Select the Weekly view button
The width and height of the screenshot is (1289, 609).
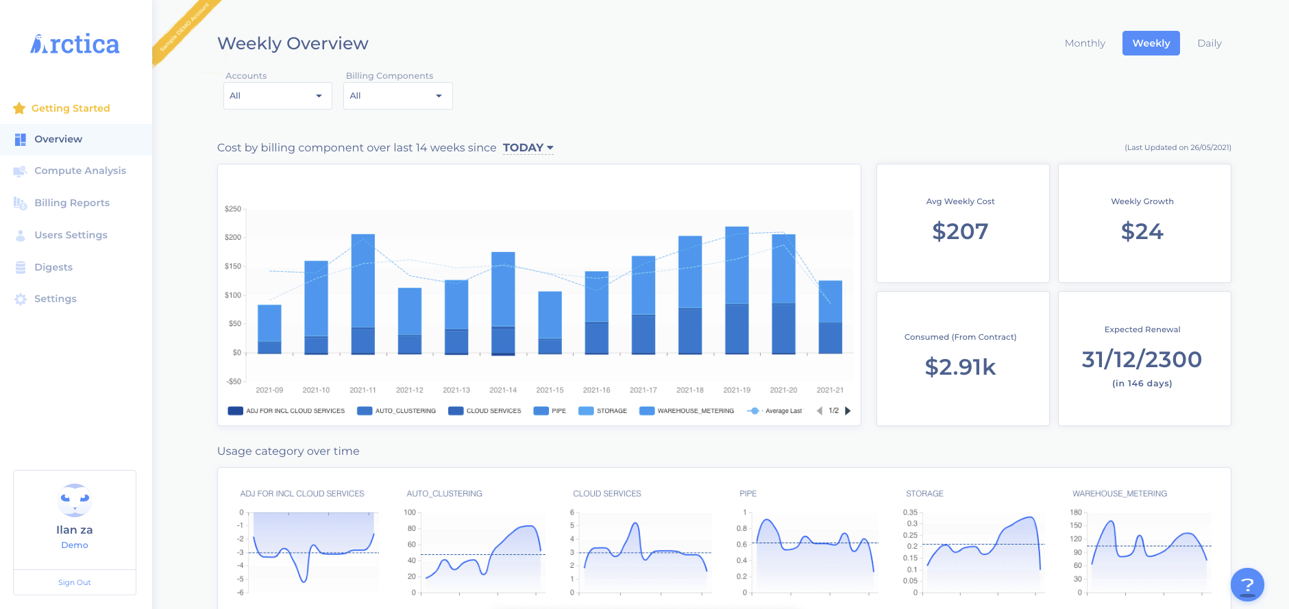[1151, 43]
